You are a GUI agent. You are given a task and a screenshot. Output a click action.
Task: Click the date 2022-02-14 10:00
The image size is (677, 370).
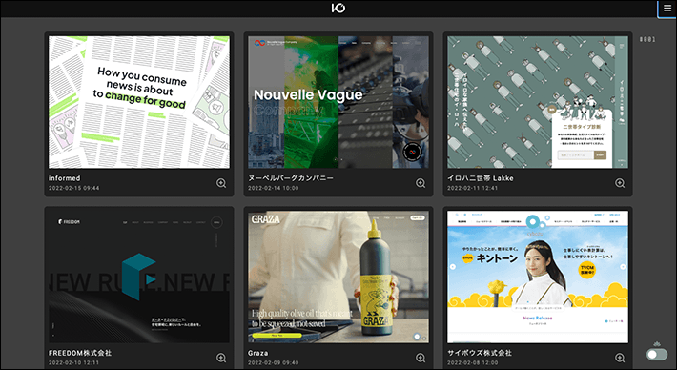[x=274, y=188]
